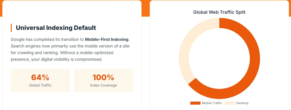Click the text line starting 'for crawling and ranking'
Viewport: 291px width, 110px height.
62,53
